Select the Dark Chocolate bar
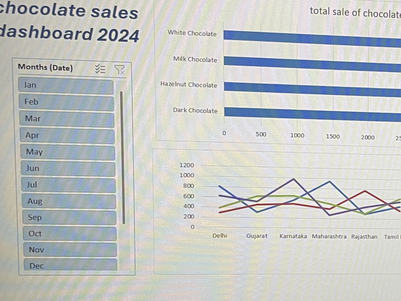The height and width of the screenshot is (301, 401). (x=312, y=114)
